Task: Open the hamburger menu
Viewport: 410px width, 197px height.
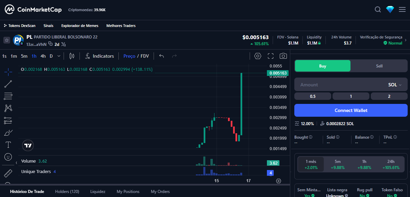Action: [402, 10]
